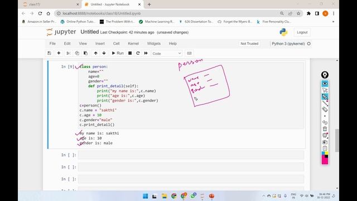Open the Insert menu

click(x=100, y=44)
